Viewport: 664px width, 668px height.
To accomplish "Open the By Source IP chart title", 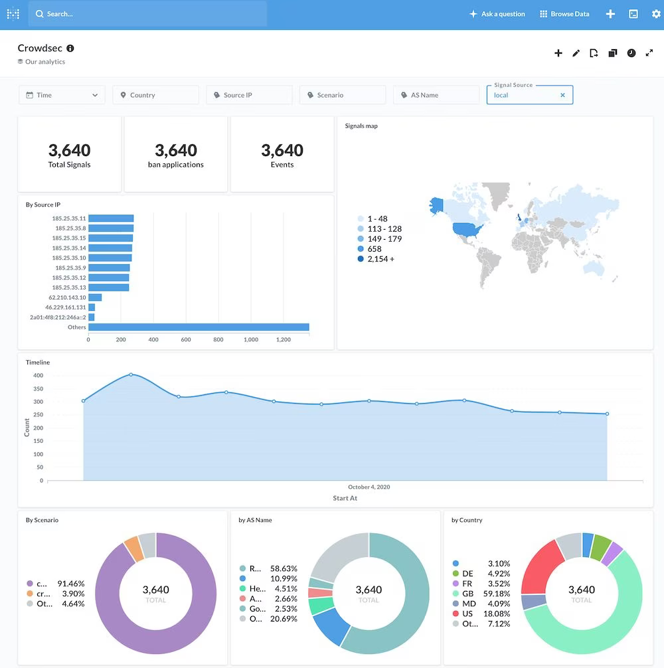I will click(43, 205).
